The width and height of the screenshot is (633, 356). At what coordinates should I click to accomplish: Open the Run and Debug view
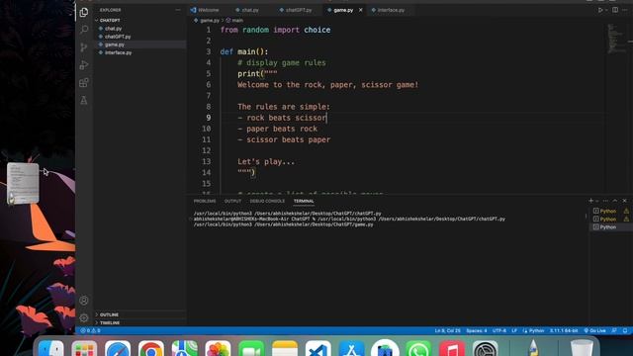coord(84,65)
